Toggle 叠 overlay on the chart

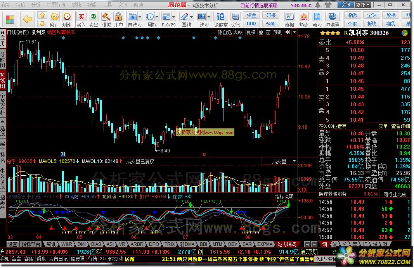point(261,32)
